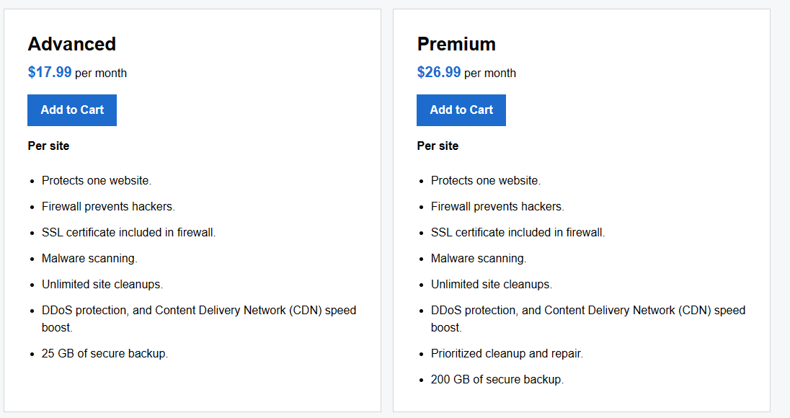Click Malware scanning under the Premium plan
790x418 pixels.
coord(478,258)
